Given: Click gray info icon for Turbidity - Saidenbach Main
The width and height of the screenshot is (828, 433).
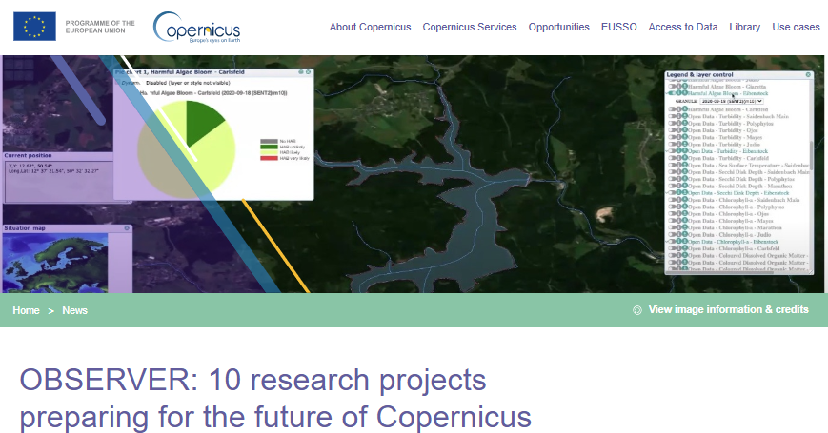Looking at the screenshot, I should (678, 116).
